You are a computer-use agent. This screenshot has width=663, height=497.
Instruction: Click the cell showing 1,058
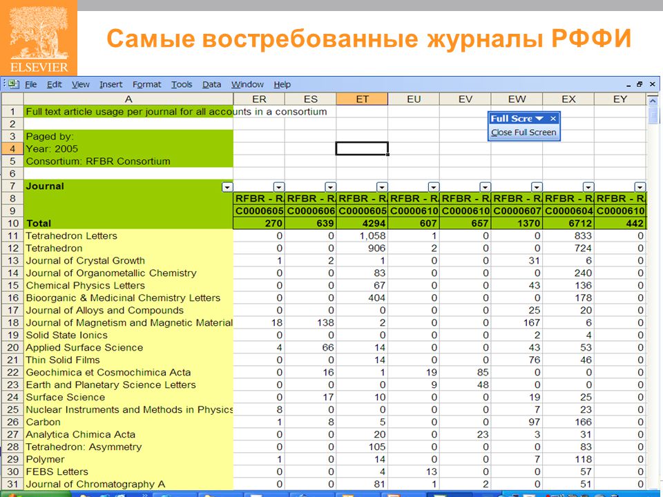(x=363, y=236)
